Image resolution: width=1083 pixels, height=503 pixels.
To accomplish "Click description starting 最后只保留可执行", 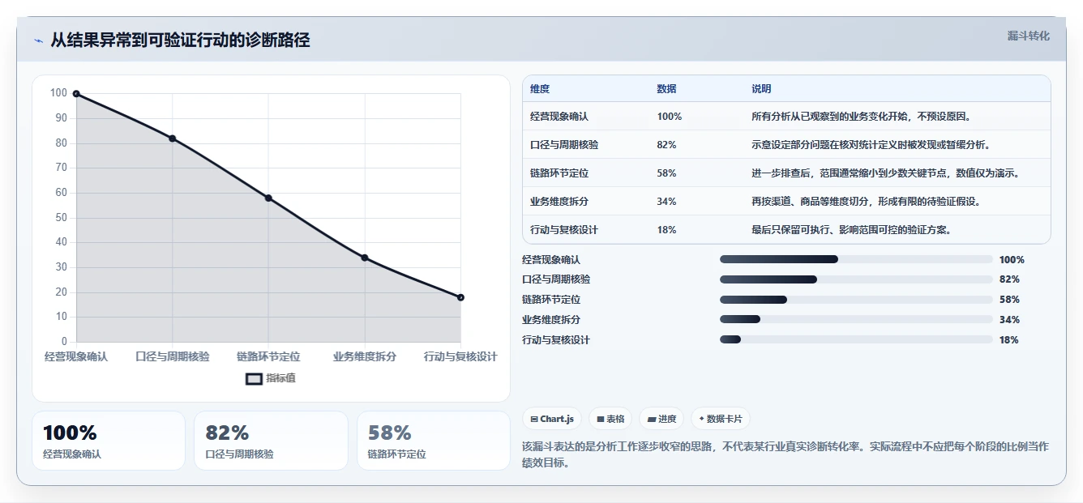I will pos(851,230).
